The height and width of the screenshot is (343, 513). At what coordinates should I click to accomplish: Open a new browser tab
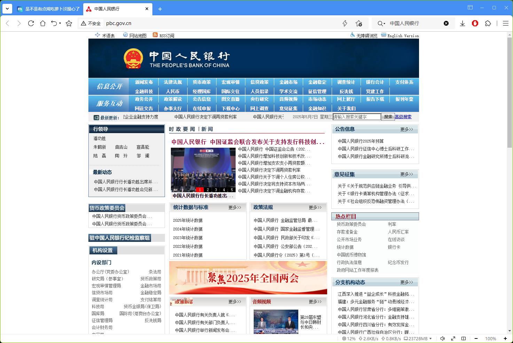pyautogui.click(x=160, y=9)
